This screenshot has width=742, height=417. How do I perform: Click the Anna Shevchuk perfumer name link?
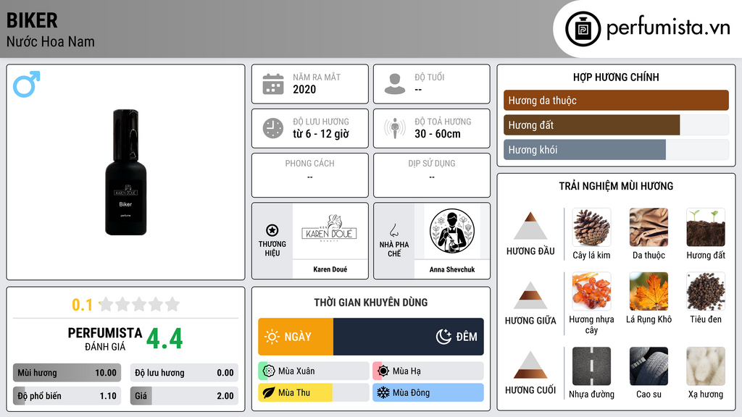click(452, 269)
